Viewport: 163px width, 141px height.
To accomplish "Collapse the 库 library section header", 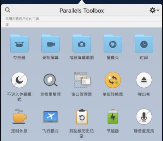I will (82, 25).
